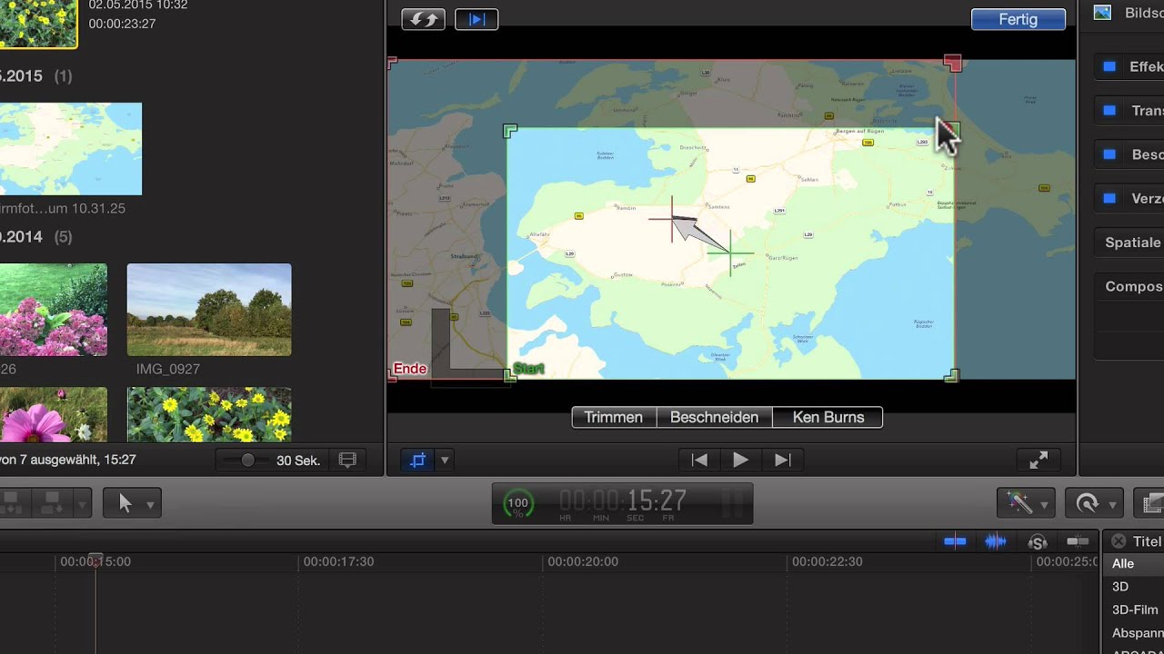Toggle audio skimming waveform icon
1164x654 pixels.
tap(996, 541)
